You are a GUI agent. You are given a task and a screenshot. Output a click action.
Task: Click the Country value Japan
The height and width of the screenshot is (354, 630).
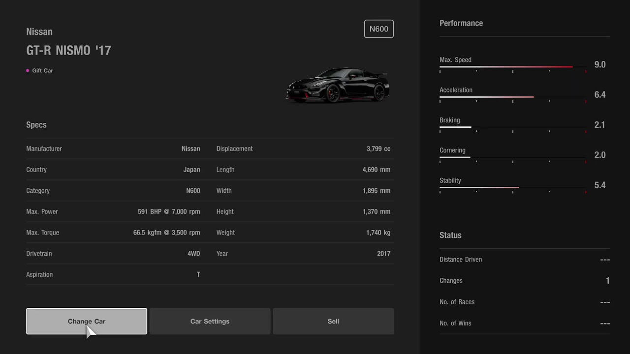pos(192,170)
